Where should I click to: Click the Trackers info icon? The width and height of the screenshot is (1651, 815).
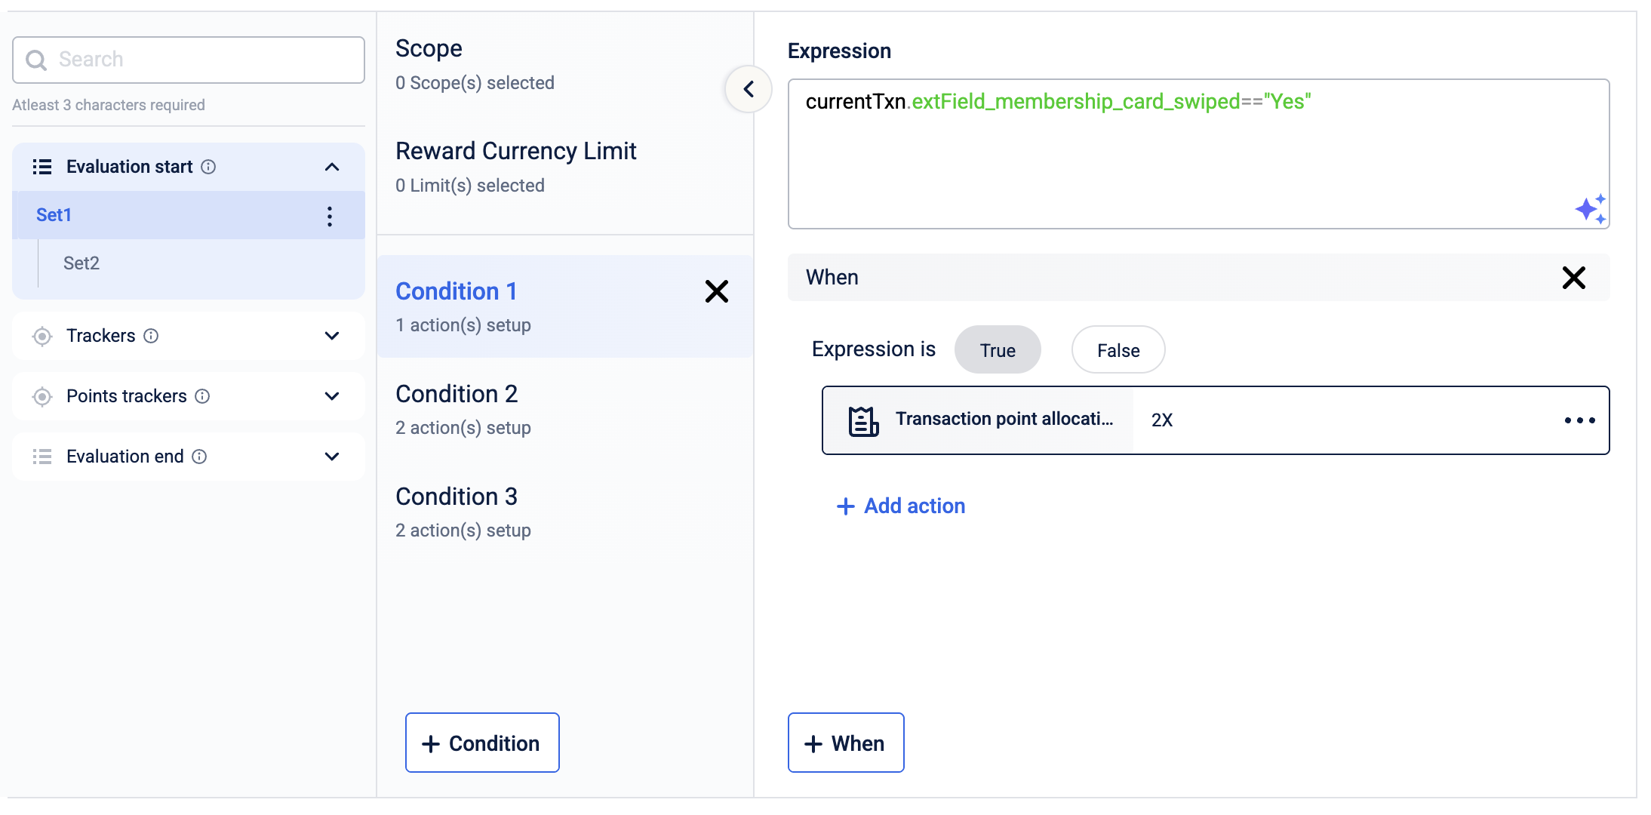(151, 336)
